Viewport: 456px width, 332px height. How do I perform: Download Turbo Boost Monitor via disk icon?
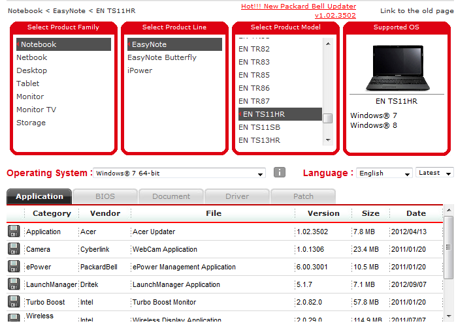13,302
